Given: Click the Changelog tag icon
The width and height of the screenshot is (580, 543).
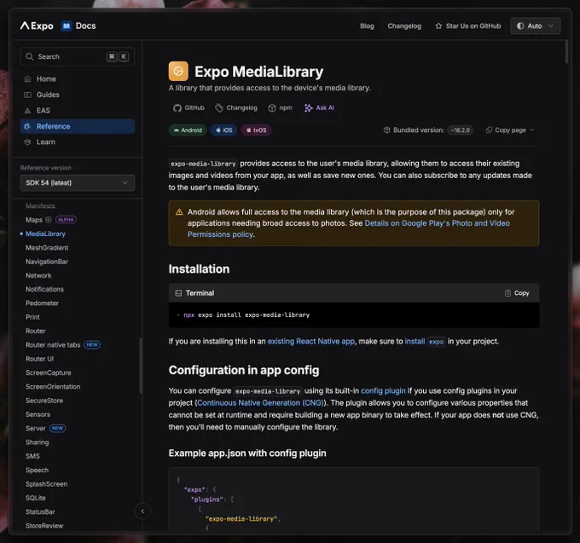Looking at the screenshot, I should click(x=219, y=108).
